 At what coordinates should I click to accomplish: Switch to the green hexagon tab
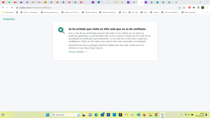click(x=159, y=2)
